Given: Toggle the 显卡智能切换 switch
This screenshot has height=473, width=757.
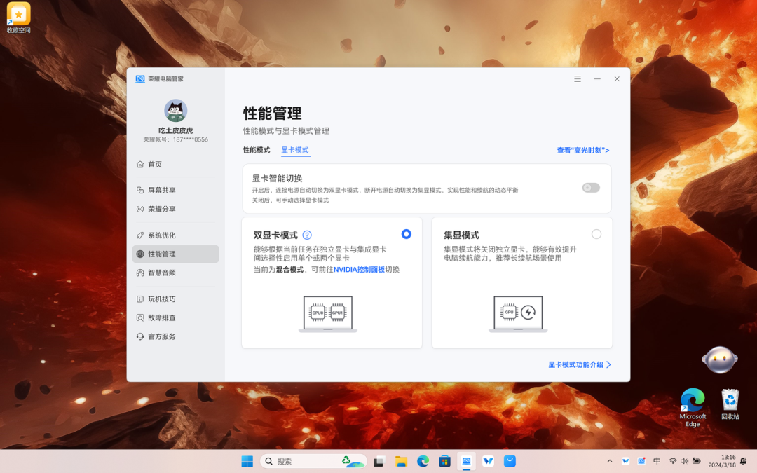Looking at the screenshot, I should [x=591, y=188].
